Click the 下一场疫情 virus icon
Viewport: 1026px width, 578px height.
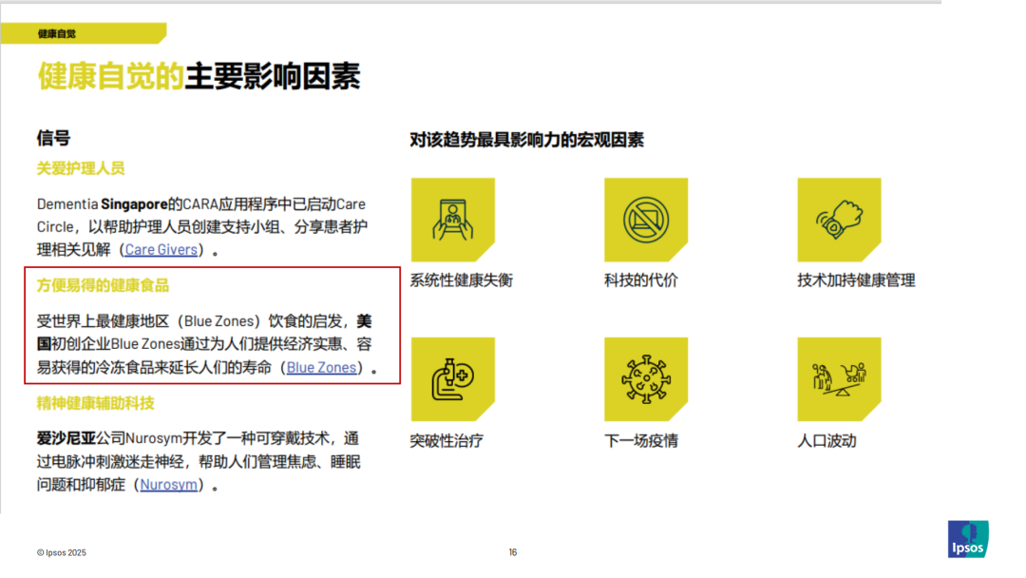point(646,379)
